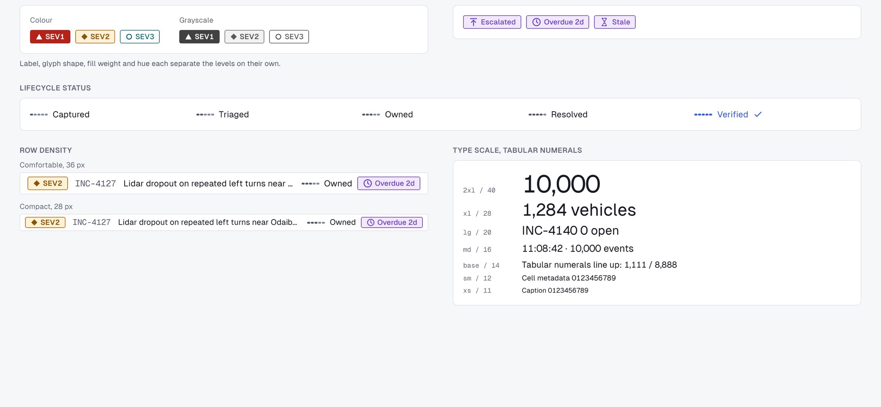881x407 pixels.
Task: Select the Verified lifecycle status
Action: pyautogui.click(x=728, y=114)
